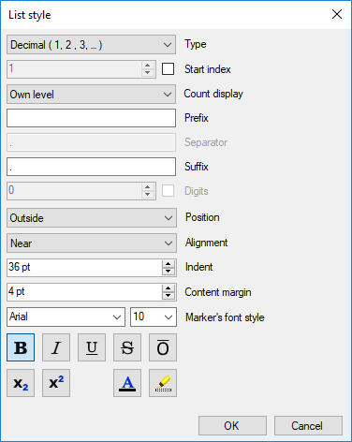Click the Start index label
The width and height of the screenshot is (352, 442).
click(x=208, y=69)
